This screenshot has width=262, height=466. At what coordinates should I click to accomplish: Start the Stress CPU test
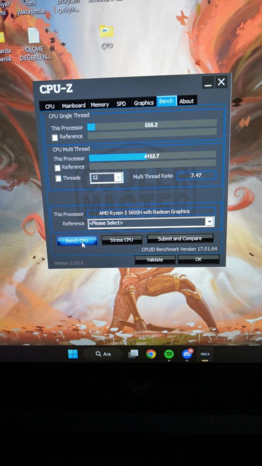pyautogui.click(x=122, y=240)
